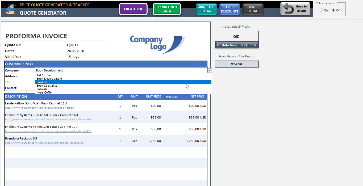Open Add/Delete Rows
The image size is (363, 186).
click(x=207, y=9)
